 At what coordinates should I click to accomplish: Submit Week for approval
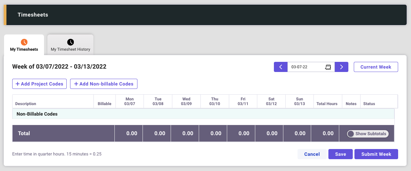pos(376,154)
